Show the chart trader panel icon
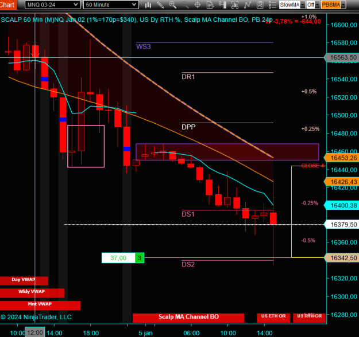The height and width of the screenshot is (337, 359). [222, 5]
